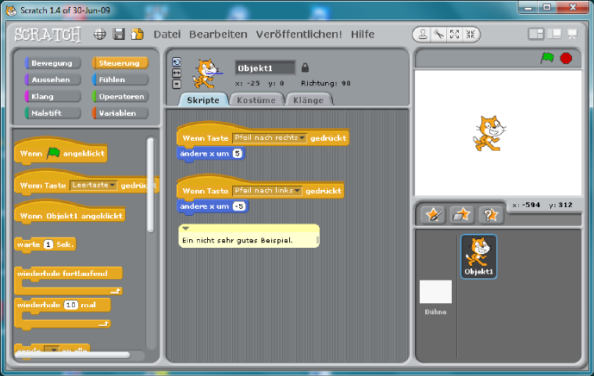
Task: Click the Scratch cat icon in title bar
Action: pos(12,10)
